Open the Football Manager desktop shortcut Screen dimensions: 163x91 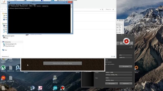click(x=3, y=79)
